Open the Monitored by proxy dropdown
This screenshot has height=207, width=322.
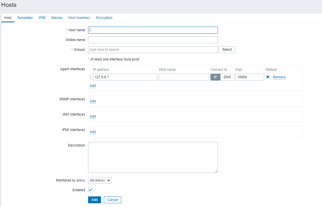tap(99, 180)
